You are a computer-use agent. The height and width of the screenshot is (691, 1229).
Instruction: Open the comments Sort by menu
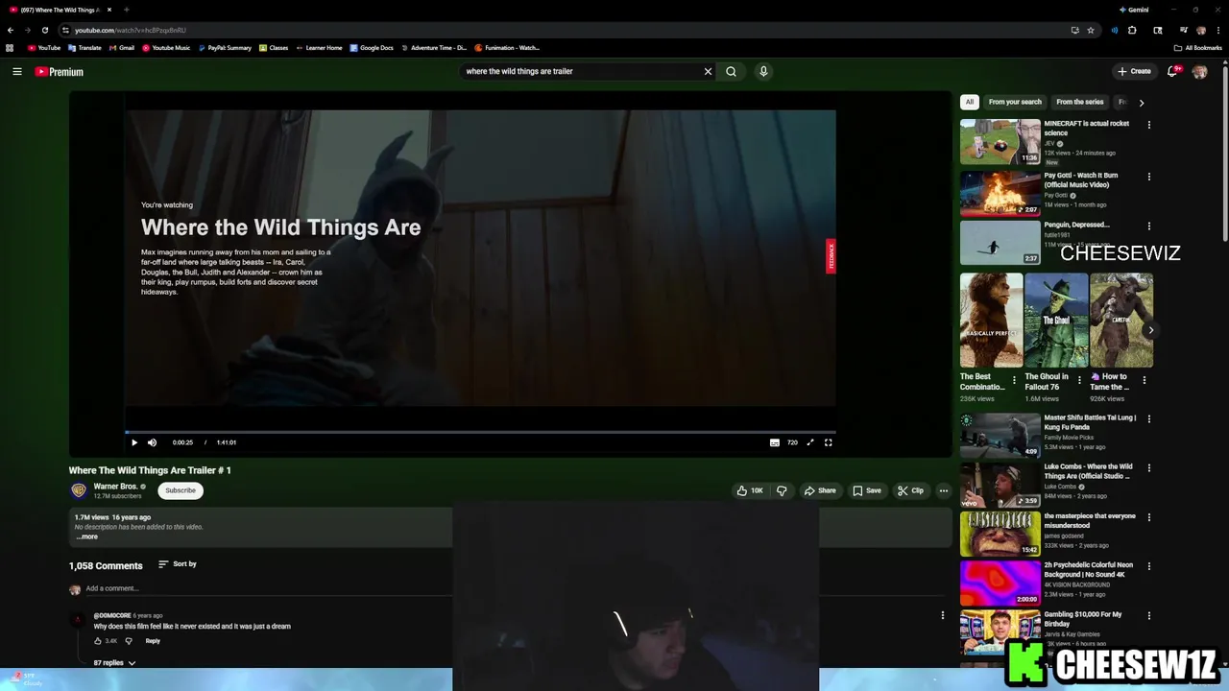pyautogui.click(x=178, y=564)
